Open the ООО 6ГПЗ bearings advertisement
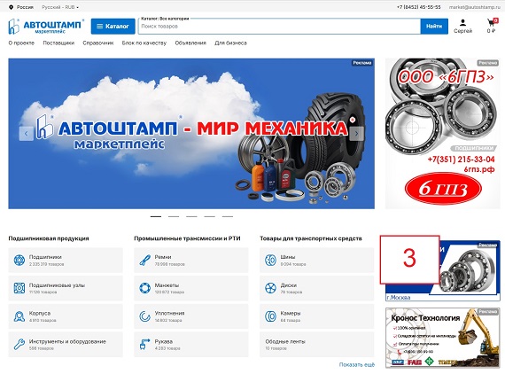The height and width of the screenshot is (374, 505). [443, 133]
